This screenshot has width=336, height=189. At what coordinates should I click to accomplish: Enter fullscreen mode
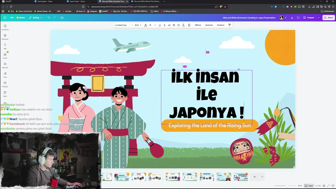pyautogui.click(x=328, y=186)
